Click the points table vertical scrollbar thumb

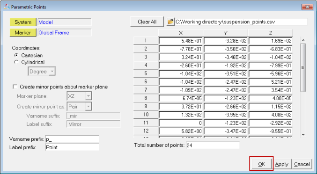[303, 68]
